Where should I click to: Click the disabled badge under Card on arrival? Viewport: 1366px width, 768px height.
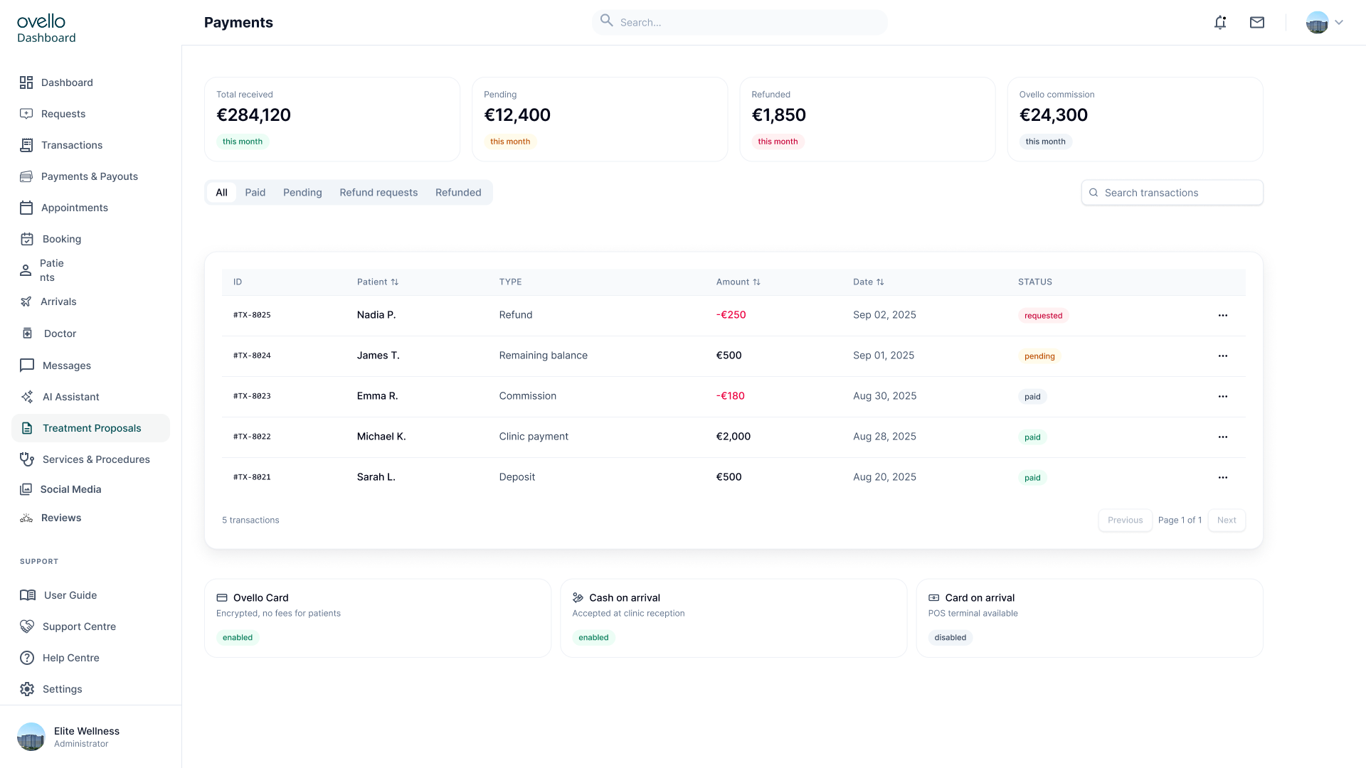point(951,638)
